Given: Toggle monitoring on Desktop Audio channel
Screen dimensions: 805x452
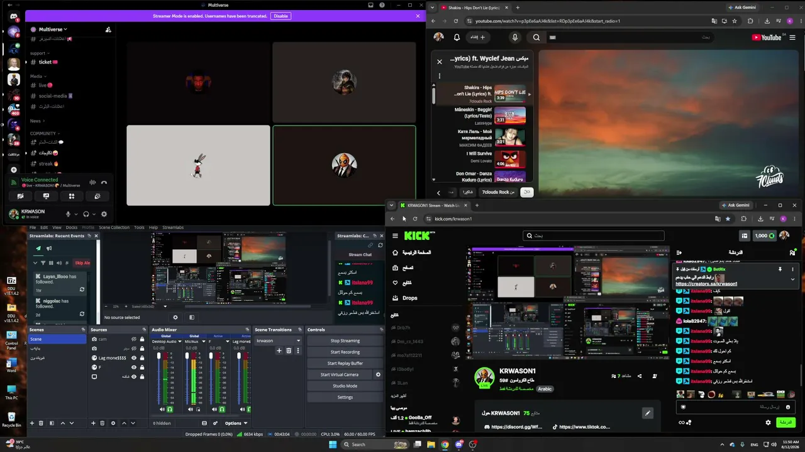Looking at the screenshot, I should click(169, 409).
